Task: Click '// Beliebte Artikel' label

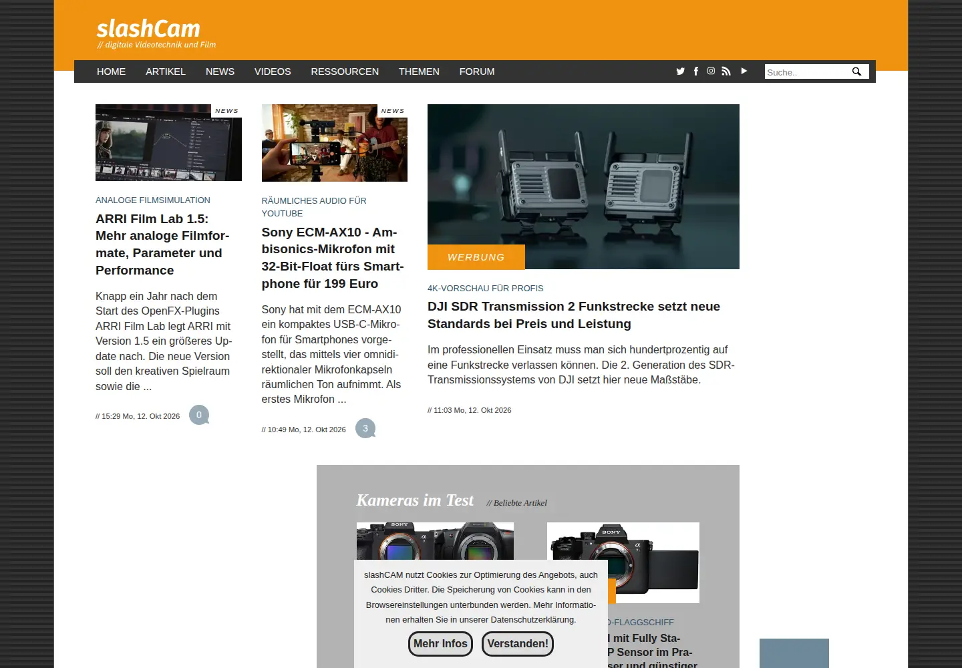Action: click(516, 503)
